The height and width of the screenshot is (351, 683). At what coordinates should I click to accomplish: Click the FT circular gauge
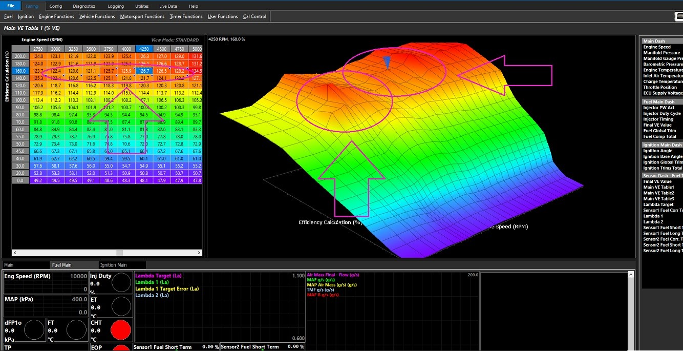[x=77, y=330]
